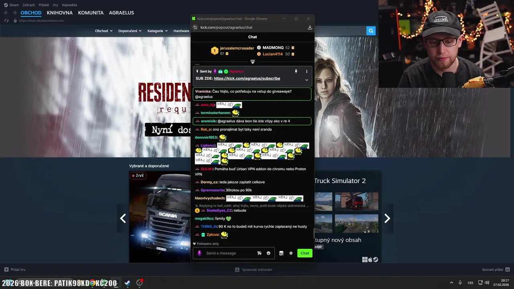Unpin the pinned message using the pin icon
Image resolution: width=514 pixels, height=289 pixels.
[x=296, y=71]
